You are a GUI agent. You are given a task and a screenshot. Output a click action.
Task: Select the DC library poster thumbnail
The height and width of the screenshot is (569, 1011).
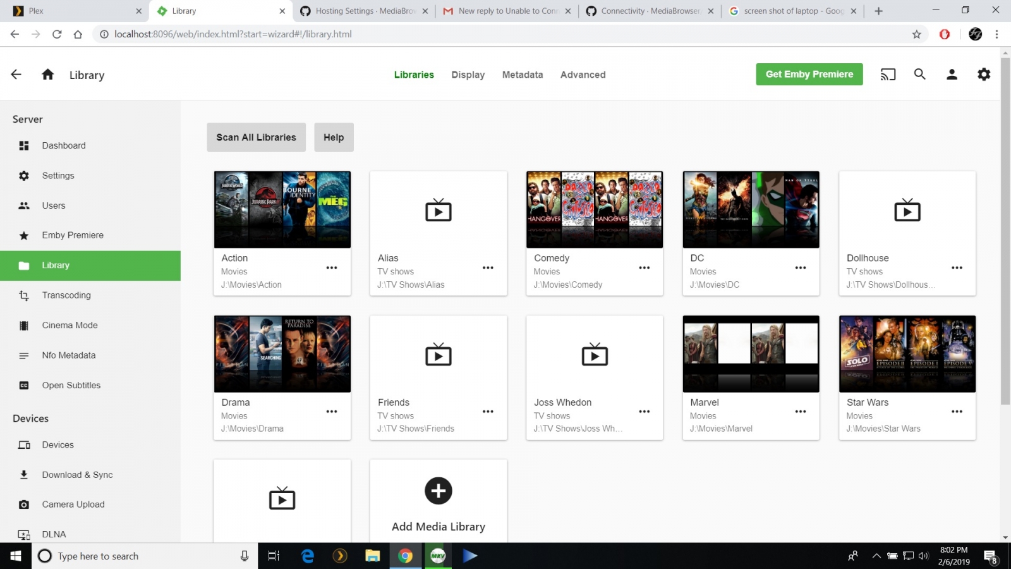point(751,209)
